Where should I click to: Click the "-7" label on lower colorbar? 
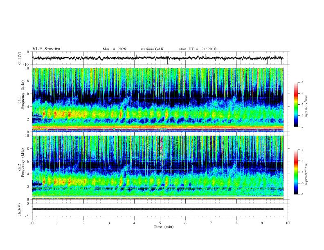(301, 194)
